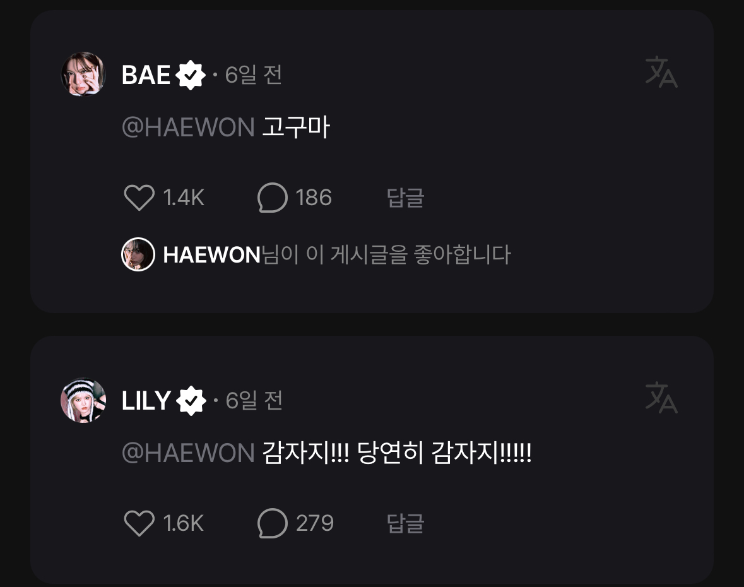Click LILY's verified badge icon

click(x=191, y=401)
